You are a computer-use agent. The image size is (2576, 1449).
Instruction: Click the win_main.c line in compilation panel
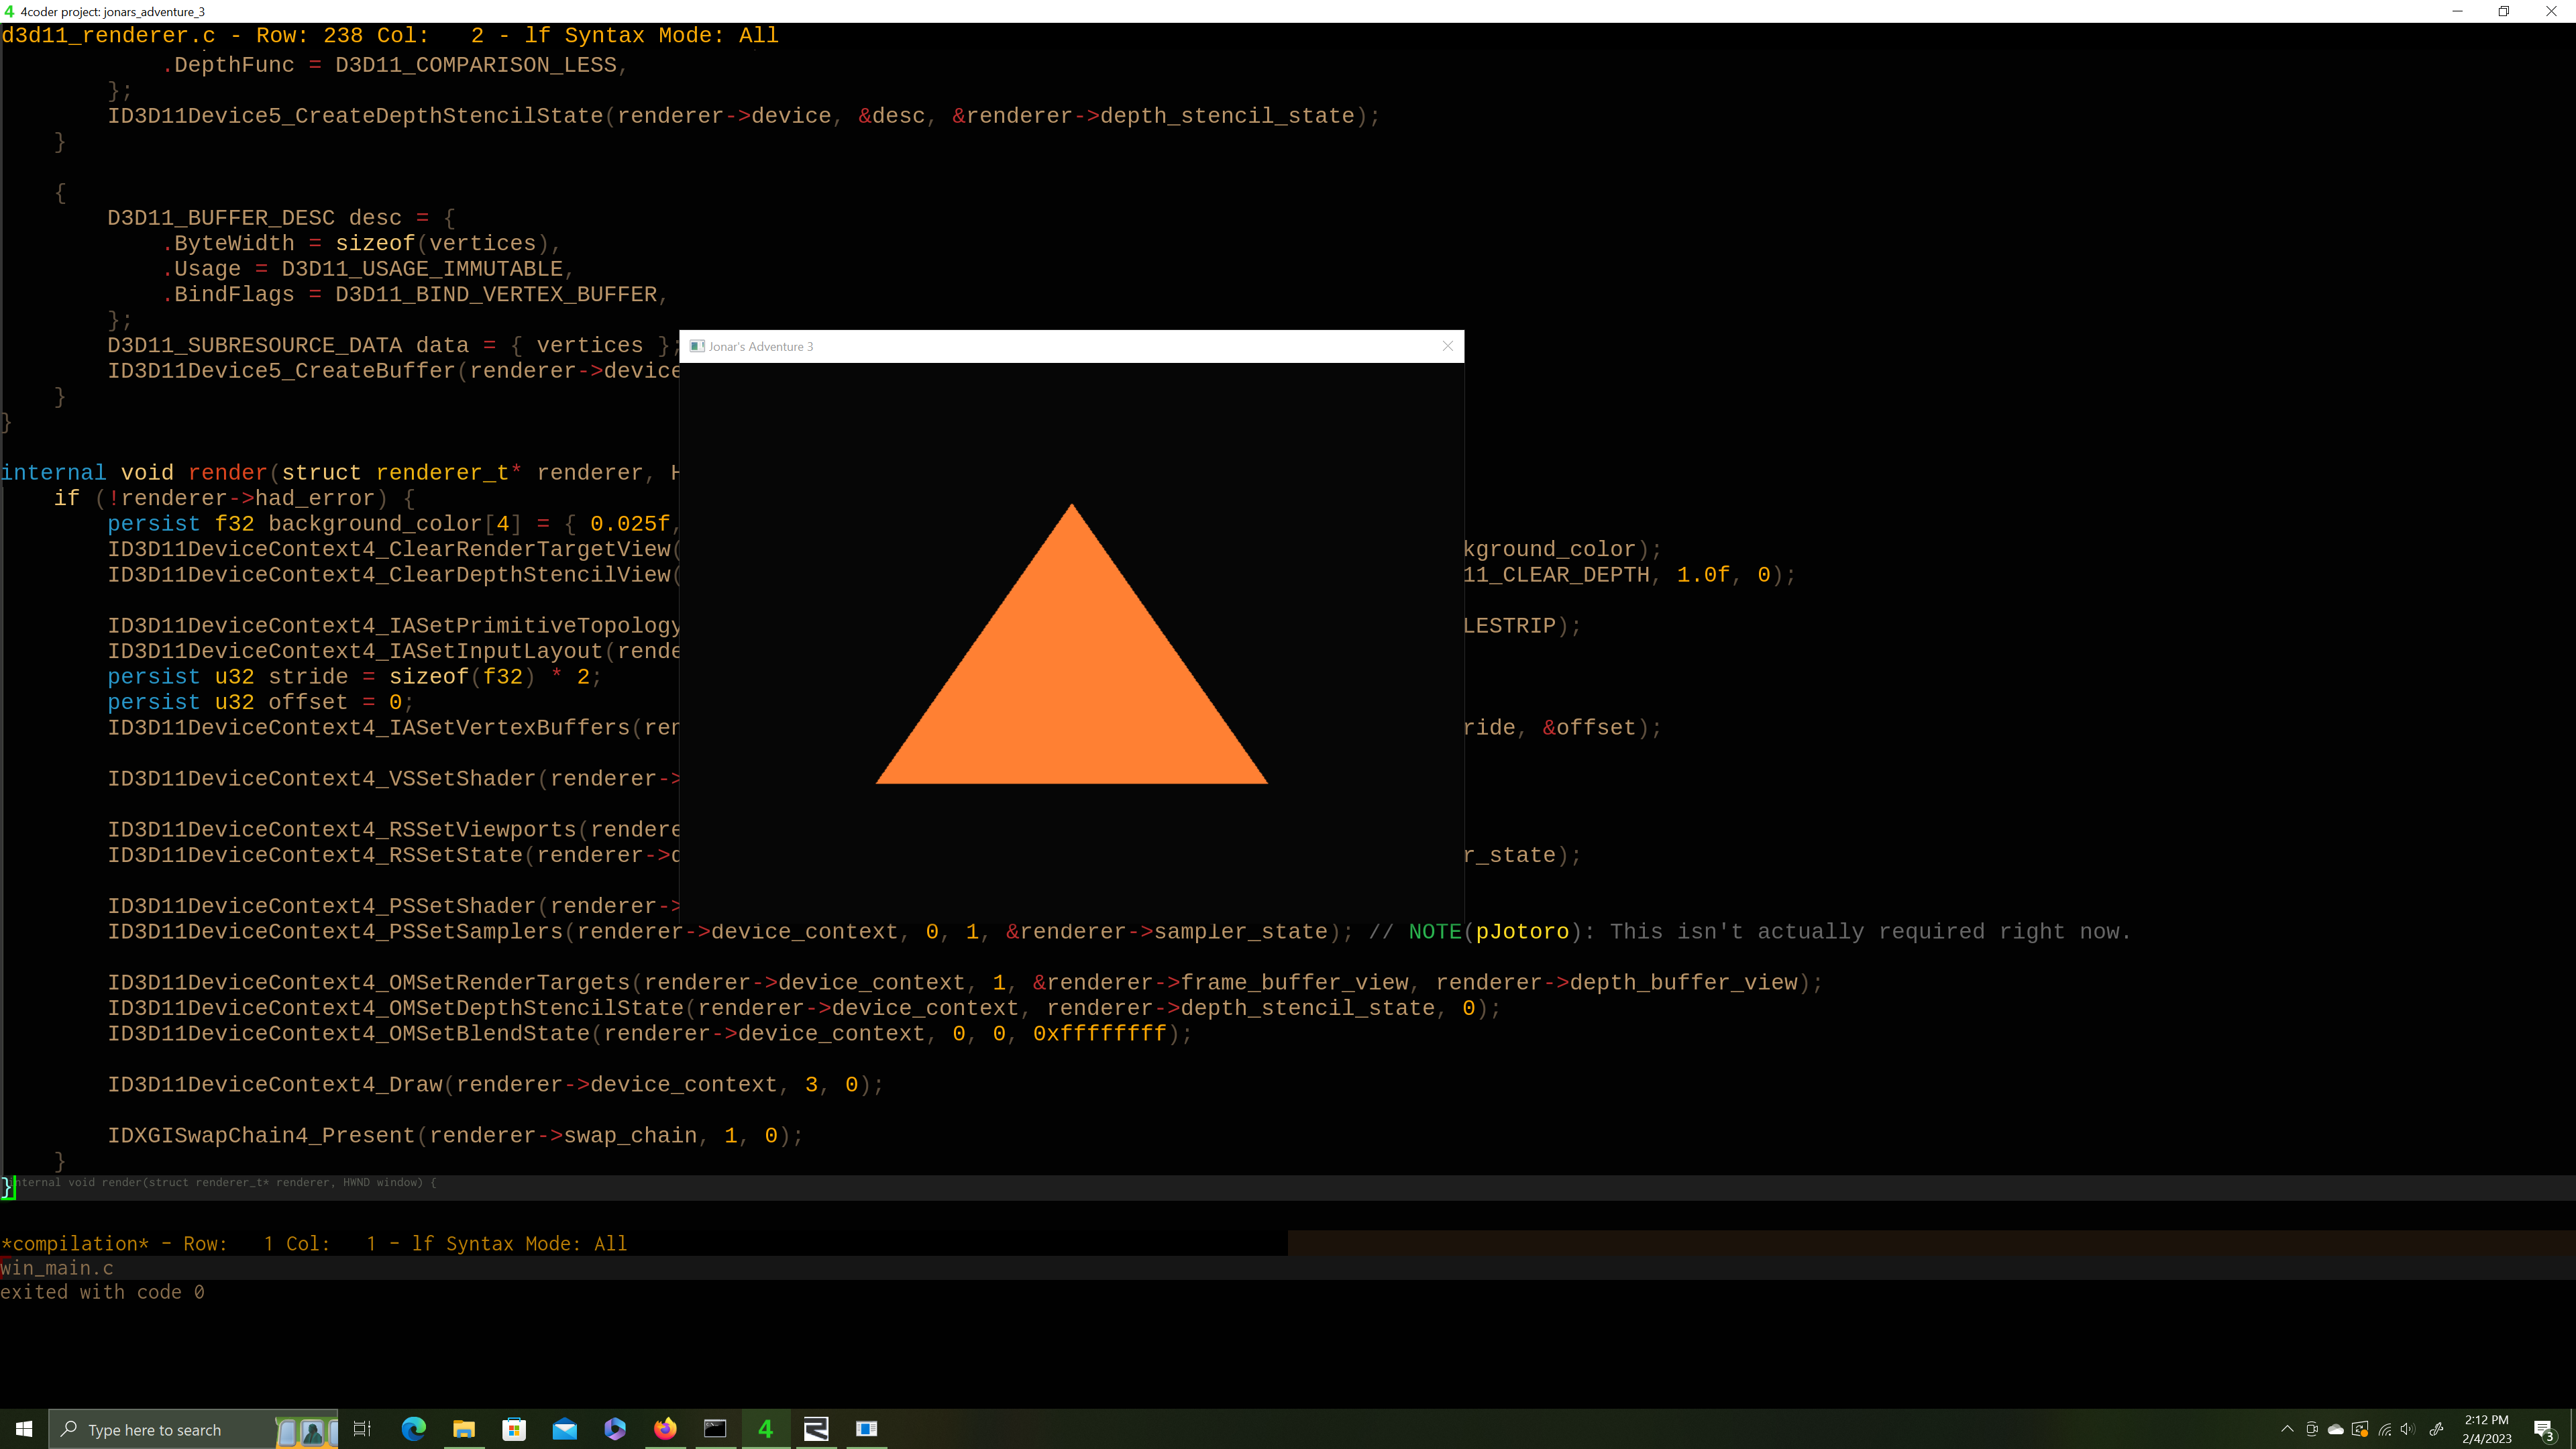pyautogui.click(x=57, y=1268)
